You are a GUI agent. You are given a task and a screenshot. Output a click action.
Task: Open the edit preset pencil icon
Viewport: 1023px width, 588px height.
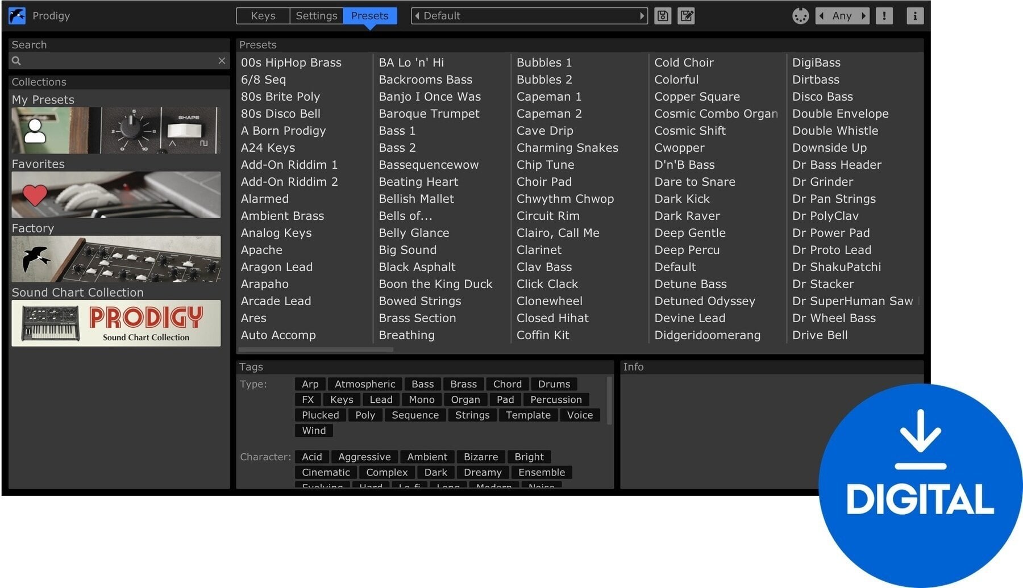687,16
